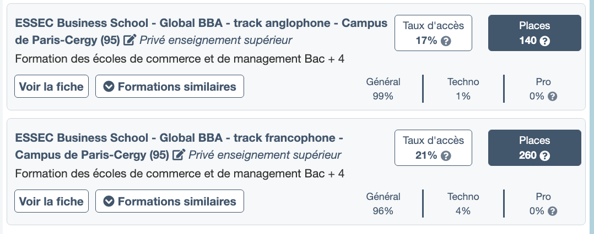Viewport: 594px width, 234px height.
Task: Open Voir la fiche for anglophone track
Action: pos(51,86)
